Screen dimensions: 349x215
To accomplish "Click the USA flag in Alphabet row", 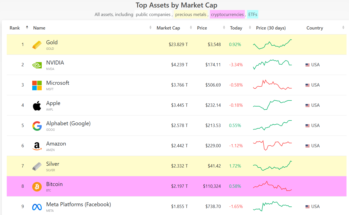I will 308,125.
